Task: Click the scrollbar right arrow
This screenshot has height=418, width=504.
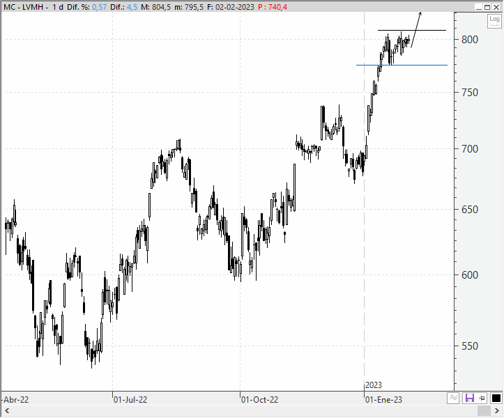Action: (496, 411)
